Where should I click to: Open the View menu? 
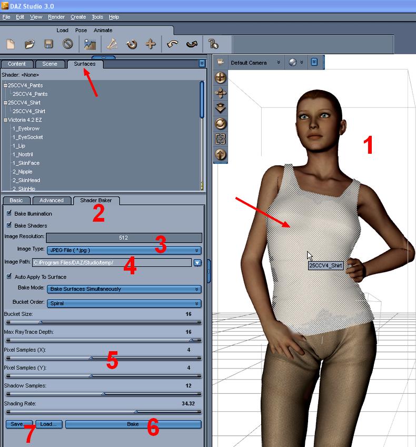36,17
